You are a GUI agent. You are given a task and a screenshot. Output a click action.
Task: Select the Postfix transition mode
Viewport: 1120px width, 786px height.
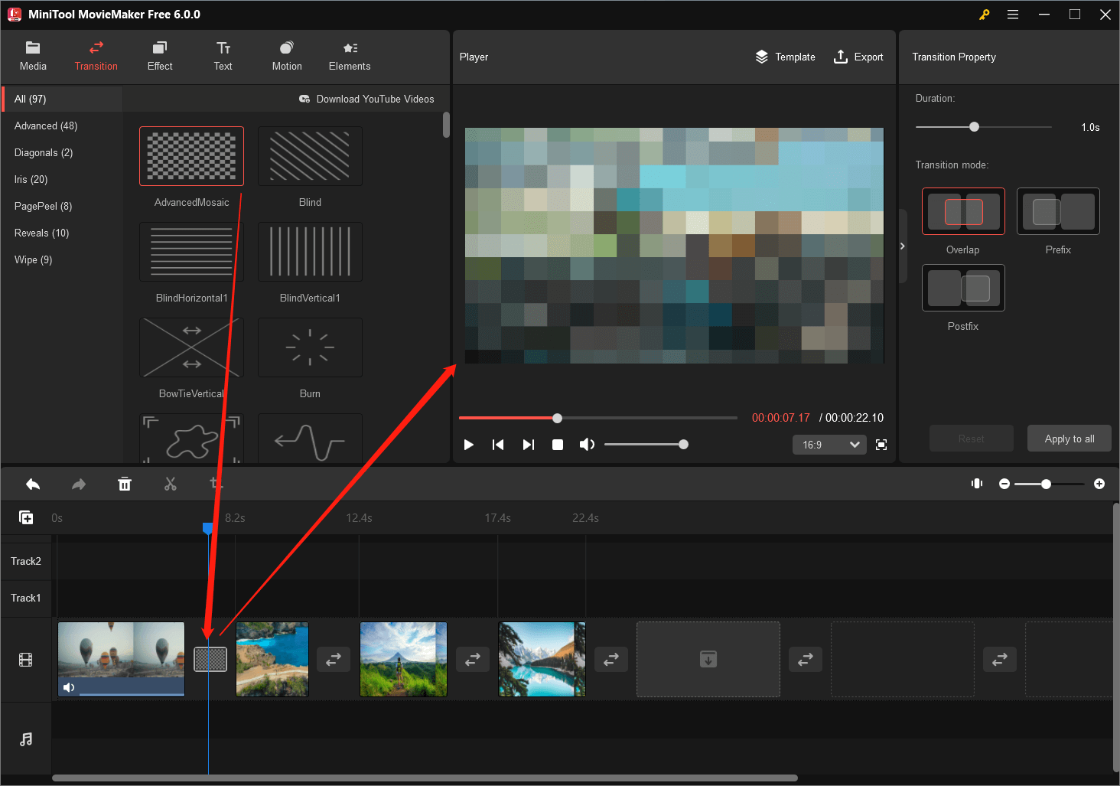click(x=962, y=288)
